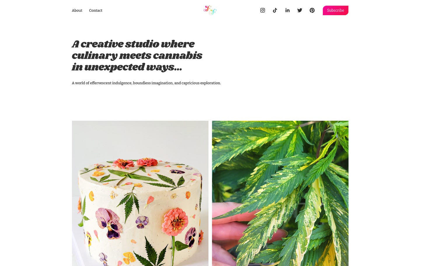Image resolution: width=425 pixels, height=266 pixels.
Task: Click the colorful site logo in header
Action: pos(210,10)
